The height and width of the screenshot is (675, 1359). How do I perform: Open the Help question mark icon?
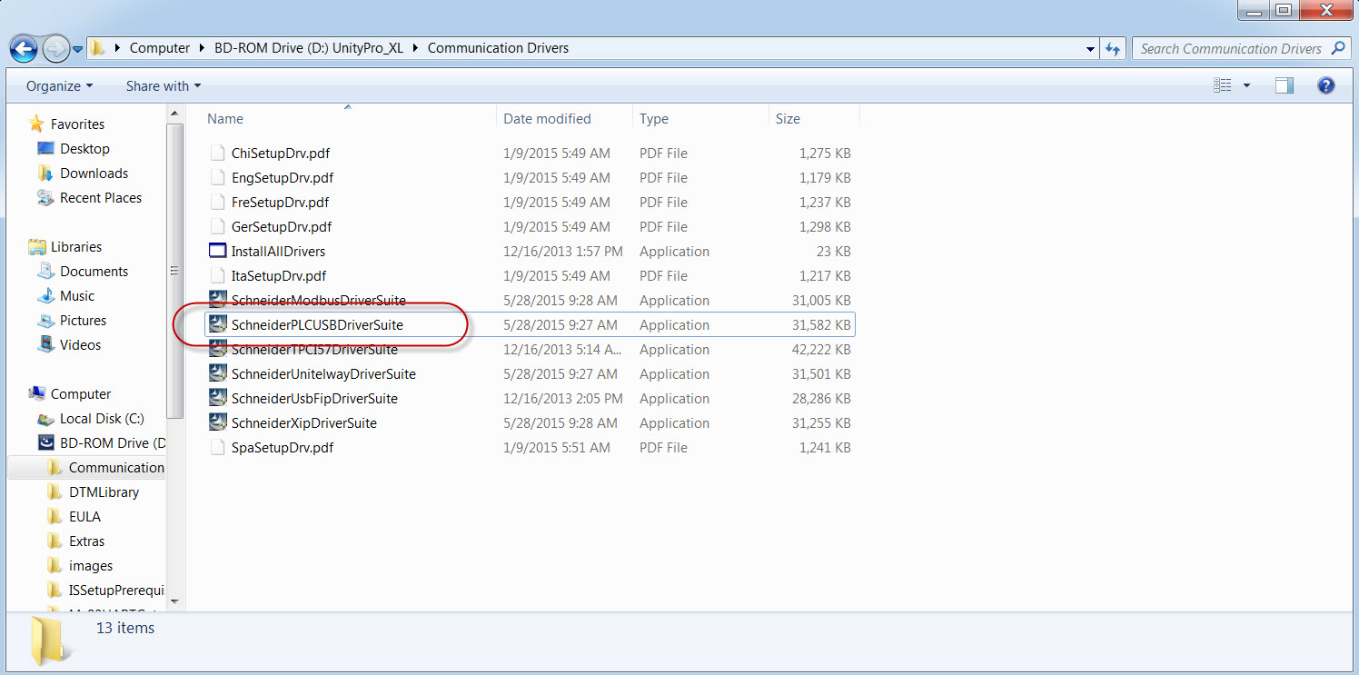click(x=1325, y=85)
